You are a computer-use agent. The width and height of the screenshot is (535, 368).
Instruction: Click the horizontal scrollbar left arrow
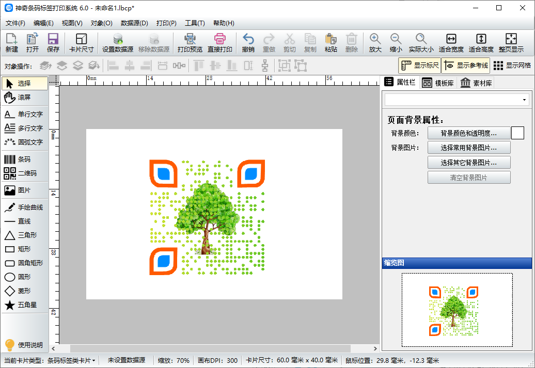click(53, 348)
